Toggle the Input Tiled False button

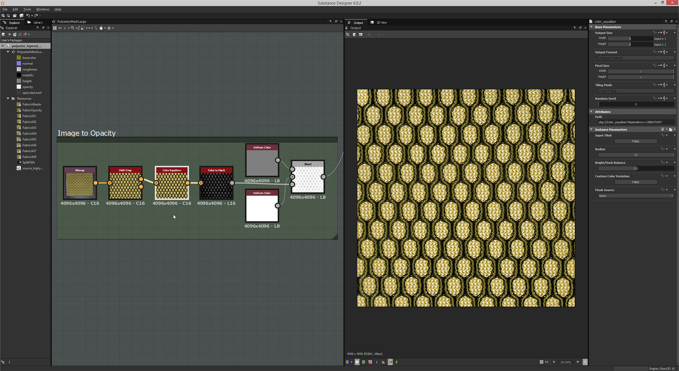[636, 141]
